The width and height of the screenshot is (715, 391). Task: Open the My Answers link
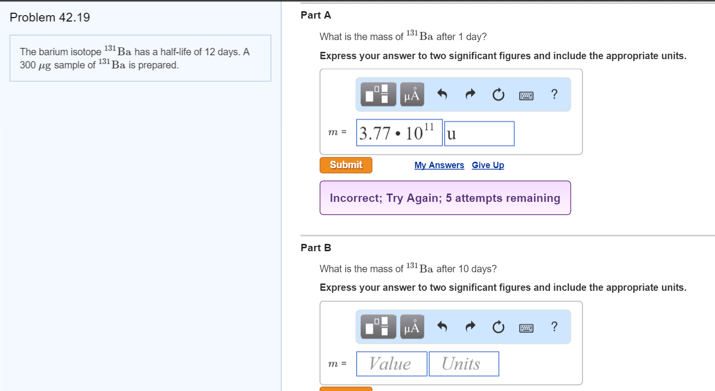pos(438,165)
